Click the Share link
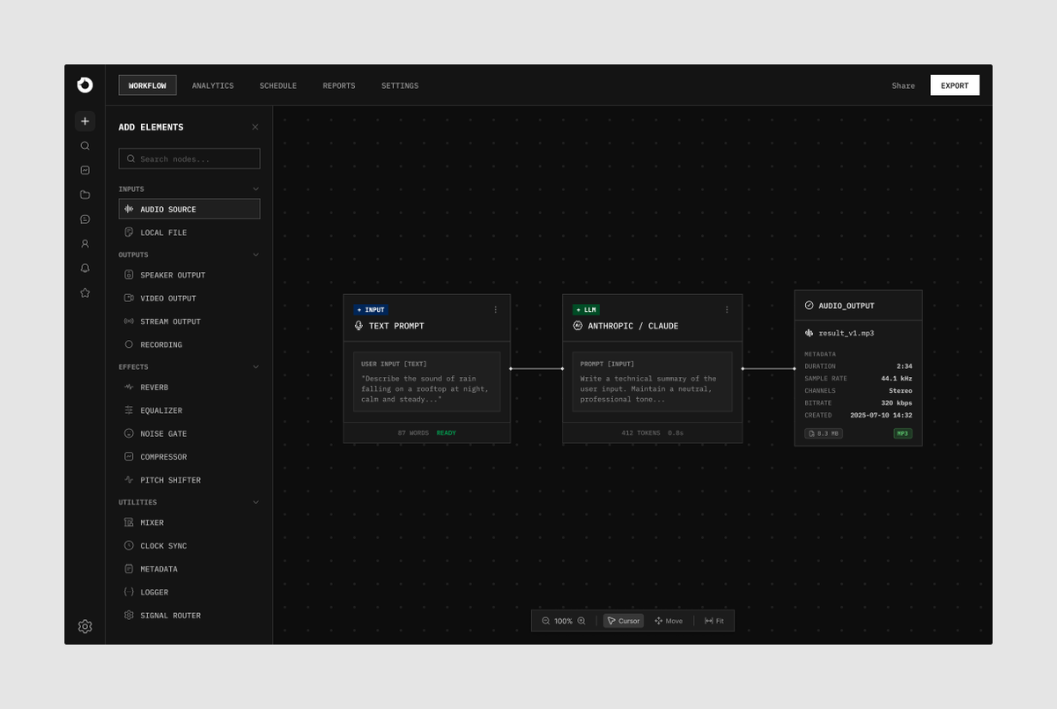This screenshot has width=1057, height=709. pos(903,85)
